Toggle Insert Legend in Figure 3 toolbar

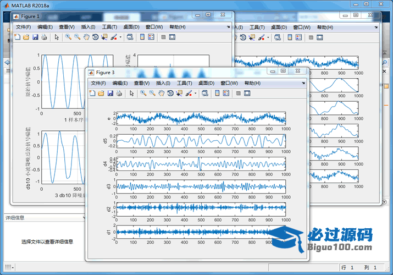(x=226, y=94)
